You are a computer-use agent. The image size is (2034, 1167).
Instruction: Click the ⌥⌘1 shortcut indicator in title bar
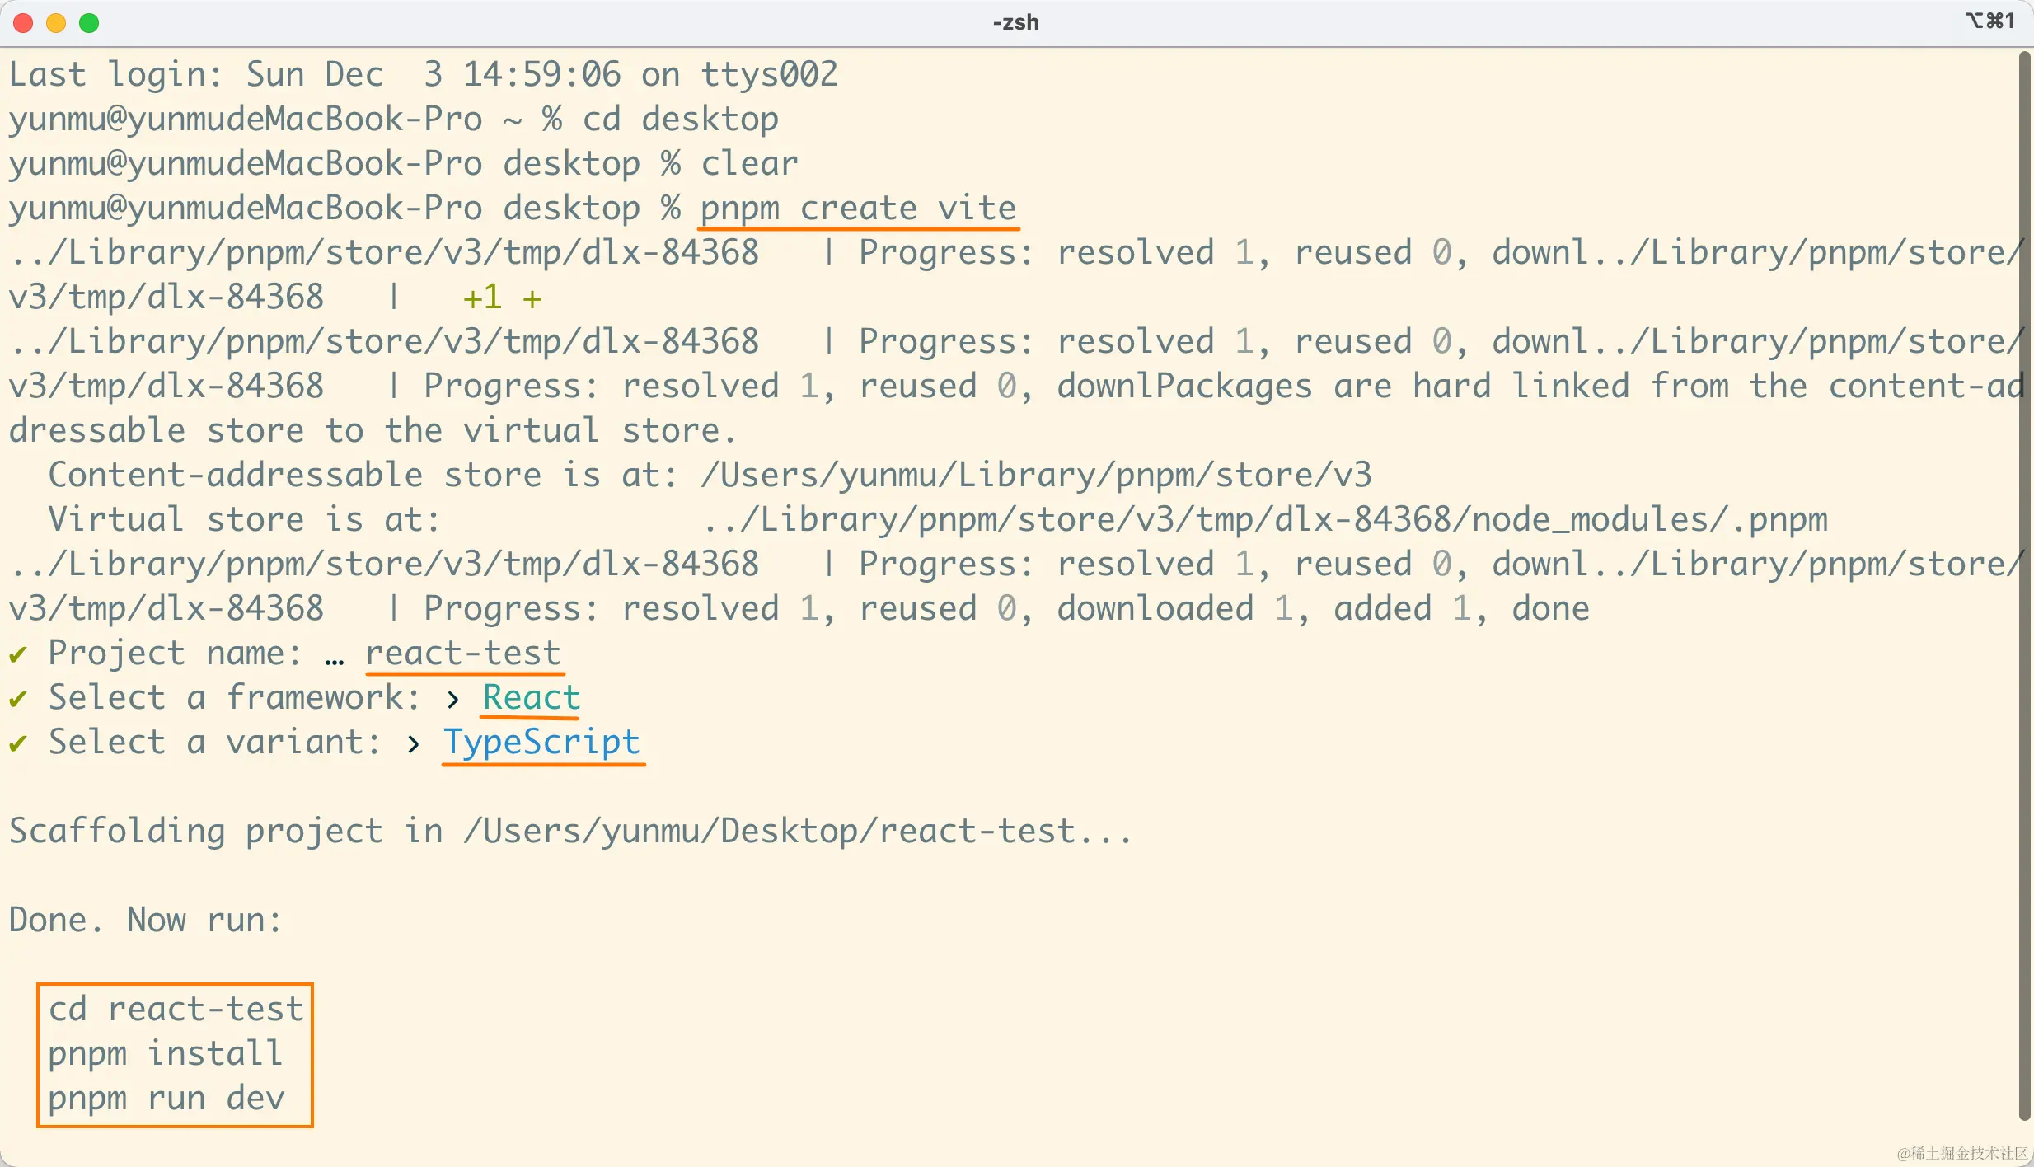1990,21
